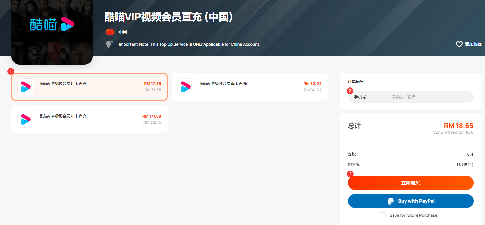Click the 手机号 input field
The height and width of the screenshot is (225, 485).
(x=411, y=97)
